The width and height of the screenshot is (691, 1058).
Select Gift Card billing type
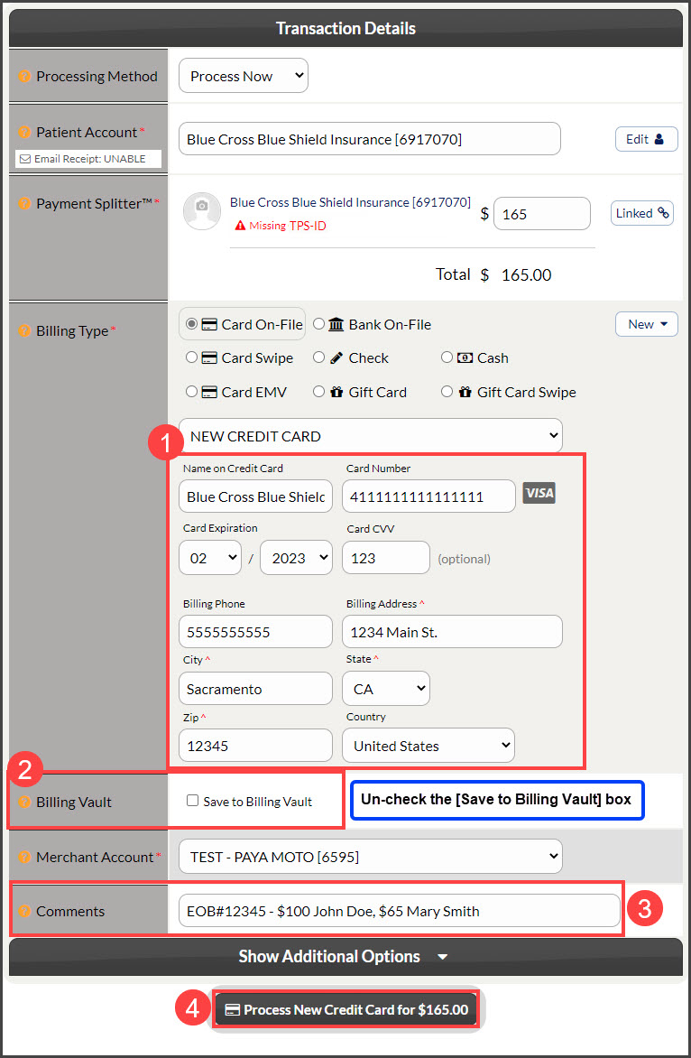318,392
